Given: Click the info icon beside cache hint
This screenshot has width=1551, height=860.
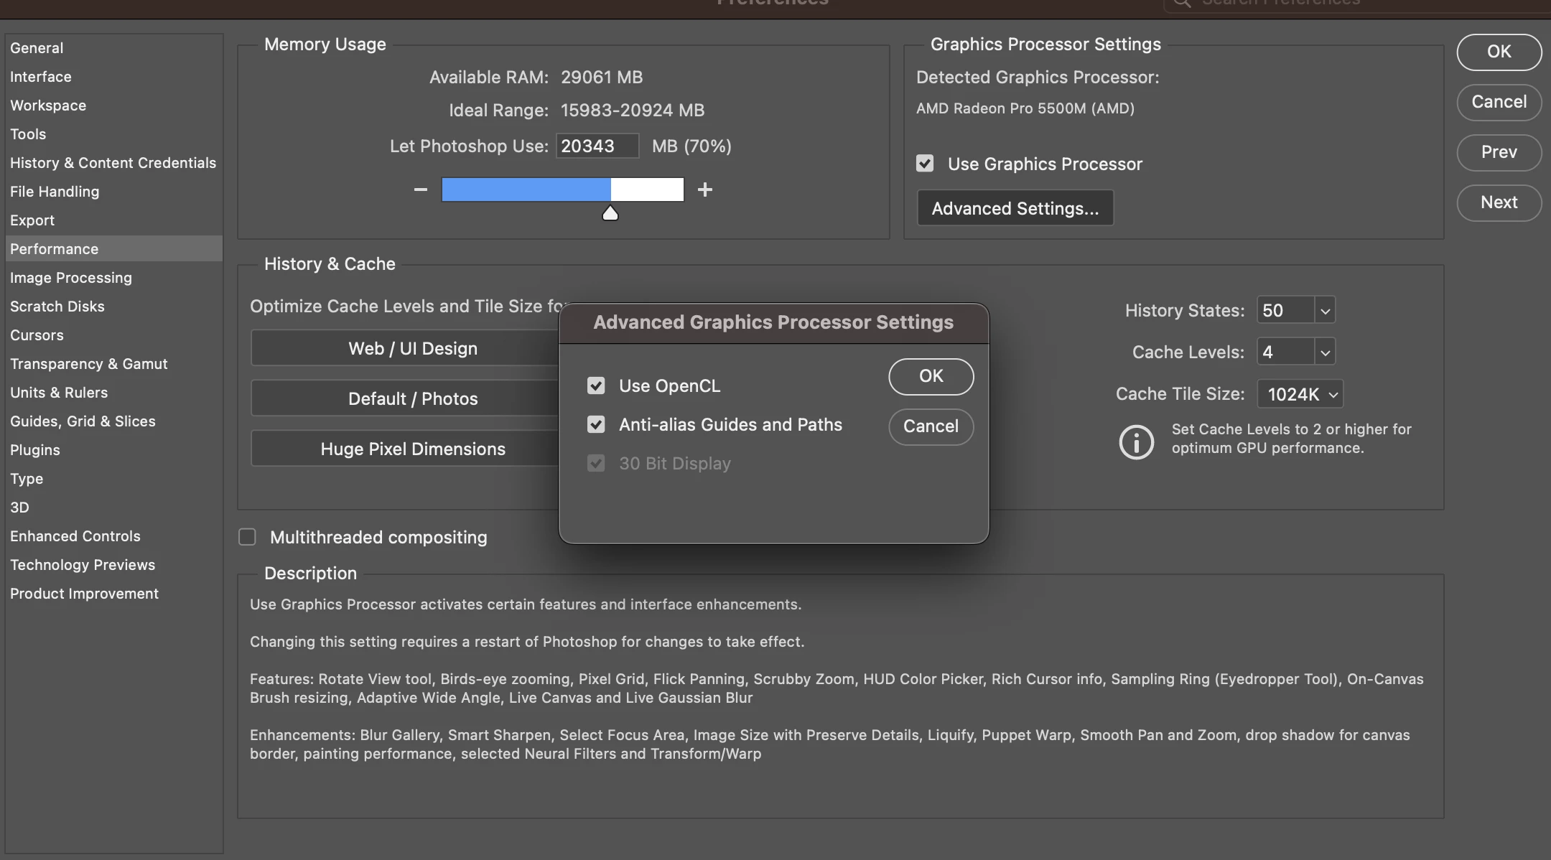Looking at the screenshot, I should click(1136, 441).
